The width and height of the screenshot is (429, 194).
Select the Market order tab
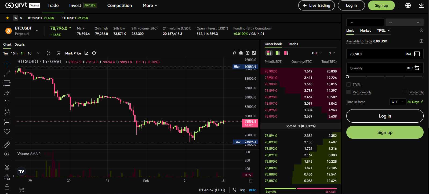tap(365, 31)
